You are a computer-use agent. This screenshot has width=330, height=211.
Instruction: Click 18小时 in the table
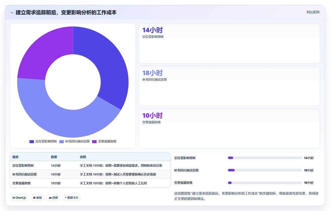click(x=56, y=174)
